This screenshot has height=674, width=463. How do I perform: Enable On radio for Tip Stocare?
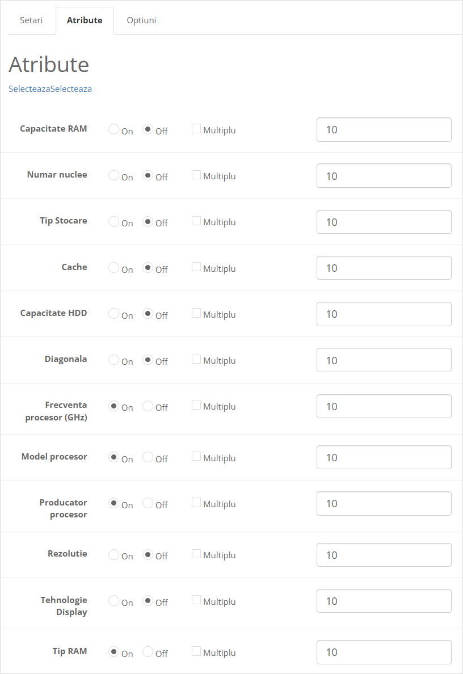(x=113, y=221)
